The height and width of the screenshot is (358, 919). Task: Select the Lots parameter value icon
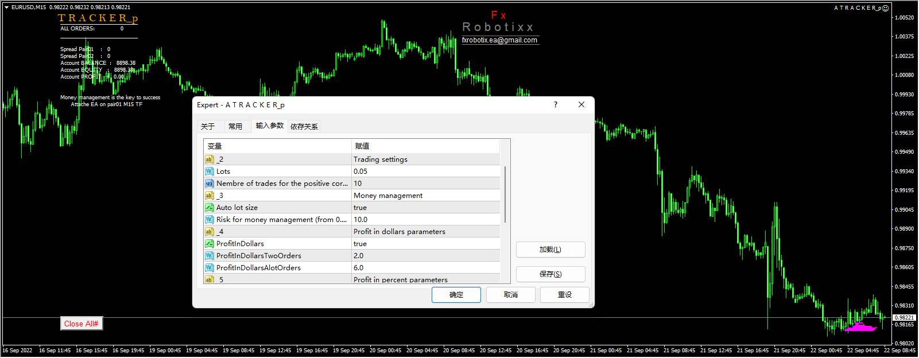(210, 172)
